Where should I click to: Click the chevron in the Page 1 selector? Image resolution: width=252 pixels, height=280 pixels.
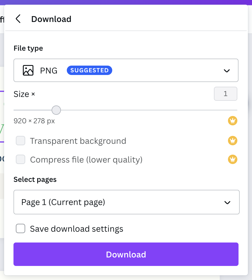[227, 202]
